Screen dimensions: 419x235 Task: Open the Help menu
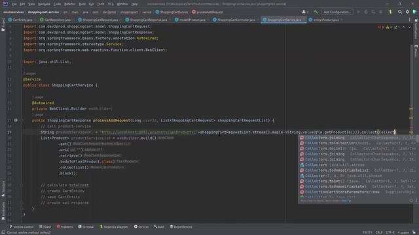point(134,4)
